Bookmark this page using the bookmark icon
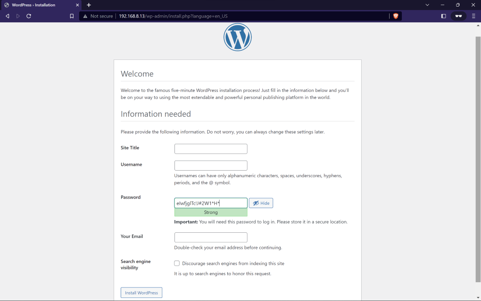This screenshot has width=481, height=301. click(x=72, y=16)
